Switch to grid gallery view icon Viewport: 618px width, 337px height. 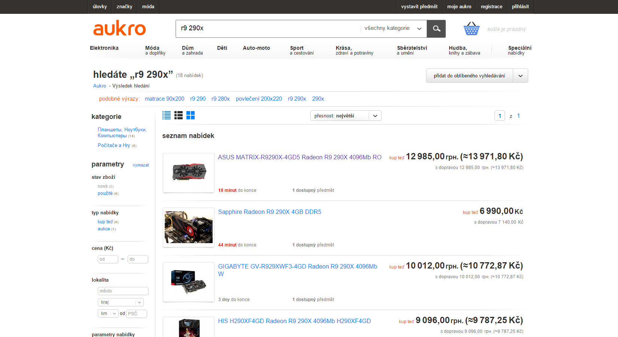coord(191,115)
